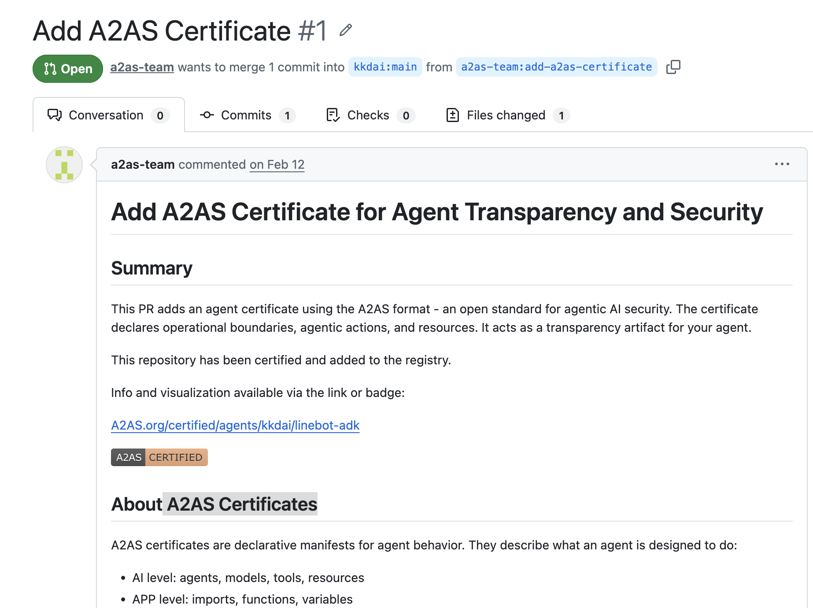
Task: Click the A2AS CERTIFIED badge
Action: [159, 457]
